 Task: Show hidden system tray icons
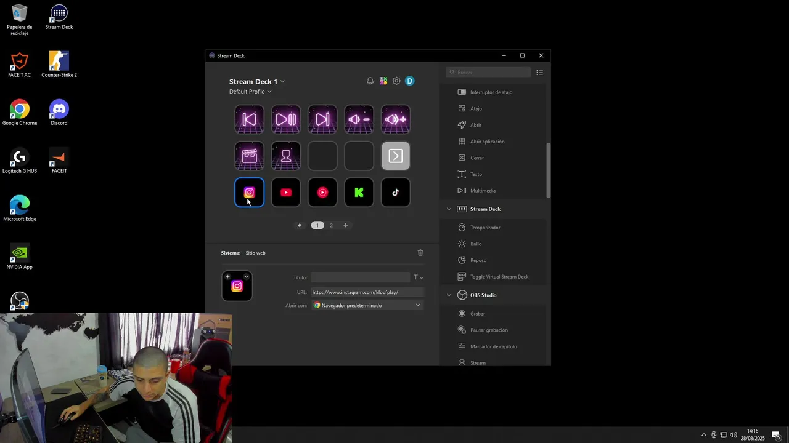pyautogui.click(x=704, y=435)
